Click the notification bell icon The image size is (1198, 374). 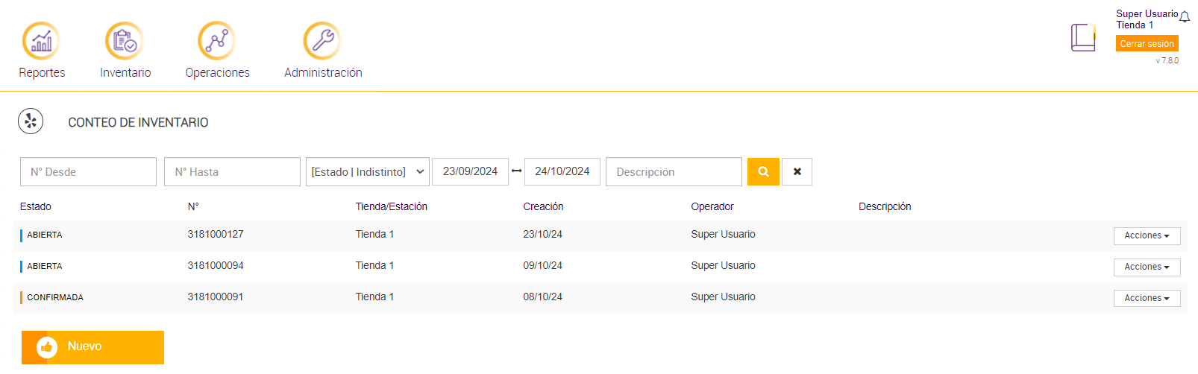click(x=1185, y=17)
